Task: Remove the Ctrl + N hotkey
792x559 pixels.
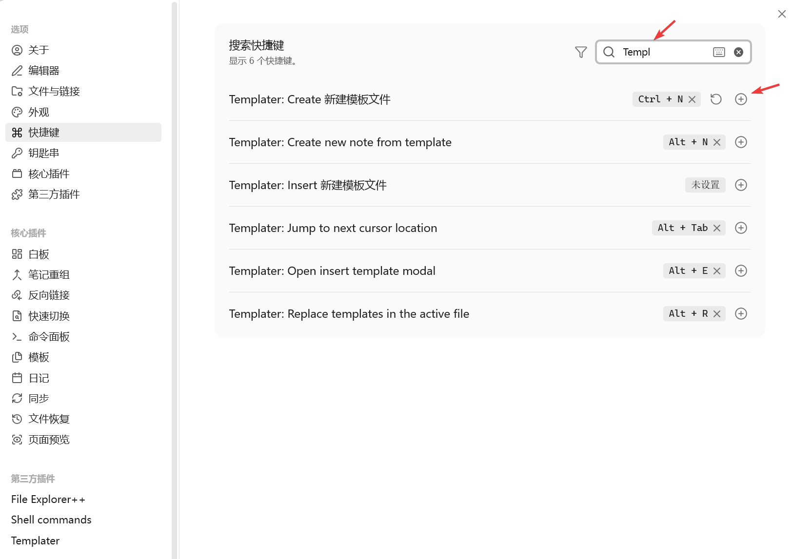Action: tap(692, 99)
